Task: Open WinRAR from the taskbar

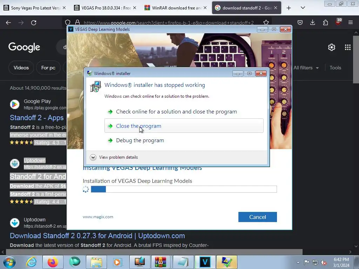Action: click(161, 262)
